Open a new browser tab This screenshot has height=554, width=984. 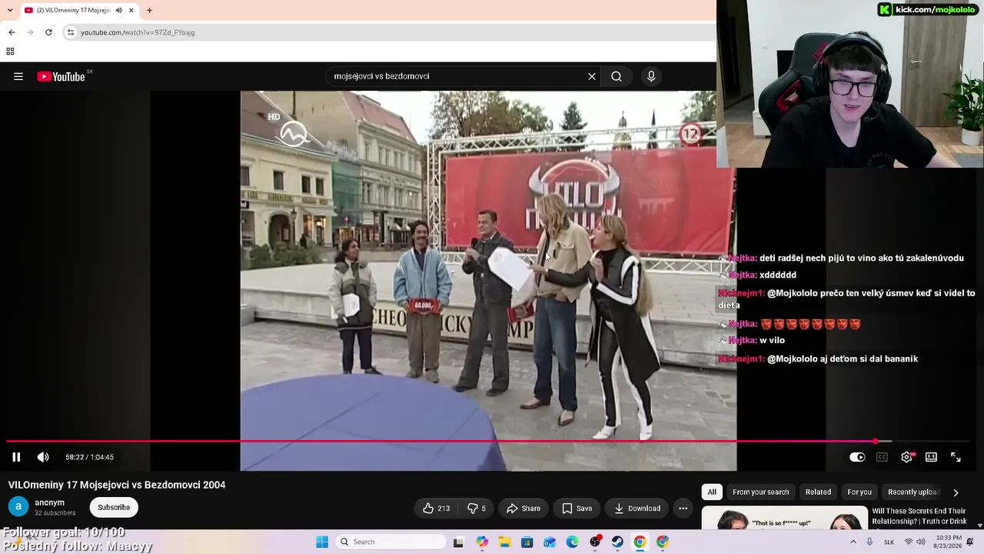149,10
